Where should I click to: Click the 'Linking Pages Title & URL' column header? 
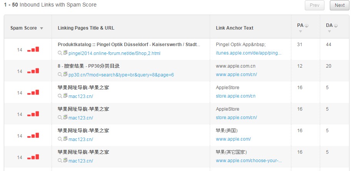pyautogui.click(x=86, y=28)
